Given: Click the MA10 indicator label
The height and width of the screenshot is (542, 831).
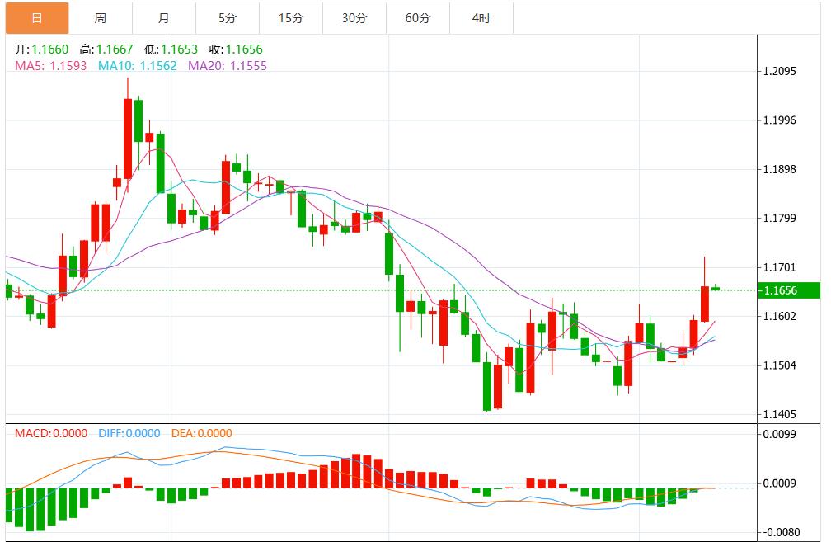Looking at the screenshot, I should tap(138, 65).
